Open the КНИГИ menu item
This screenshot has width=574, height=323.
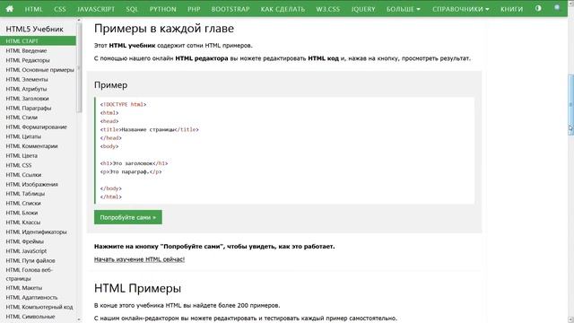[x=511, y=9]
